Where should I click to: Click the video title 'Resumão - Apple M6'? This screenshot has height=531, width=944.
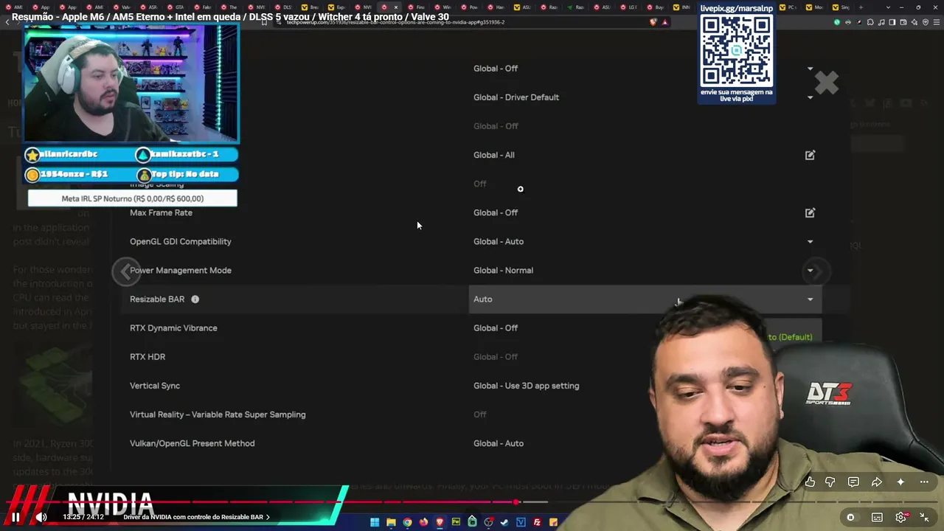pos(230,16)
